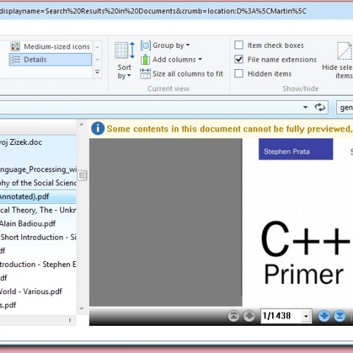Select file 'cal Theory, The - Unkr'
Screen dimensions: 353x353
point(38,210)
